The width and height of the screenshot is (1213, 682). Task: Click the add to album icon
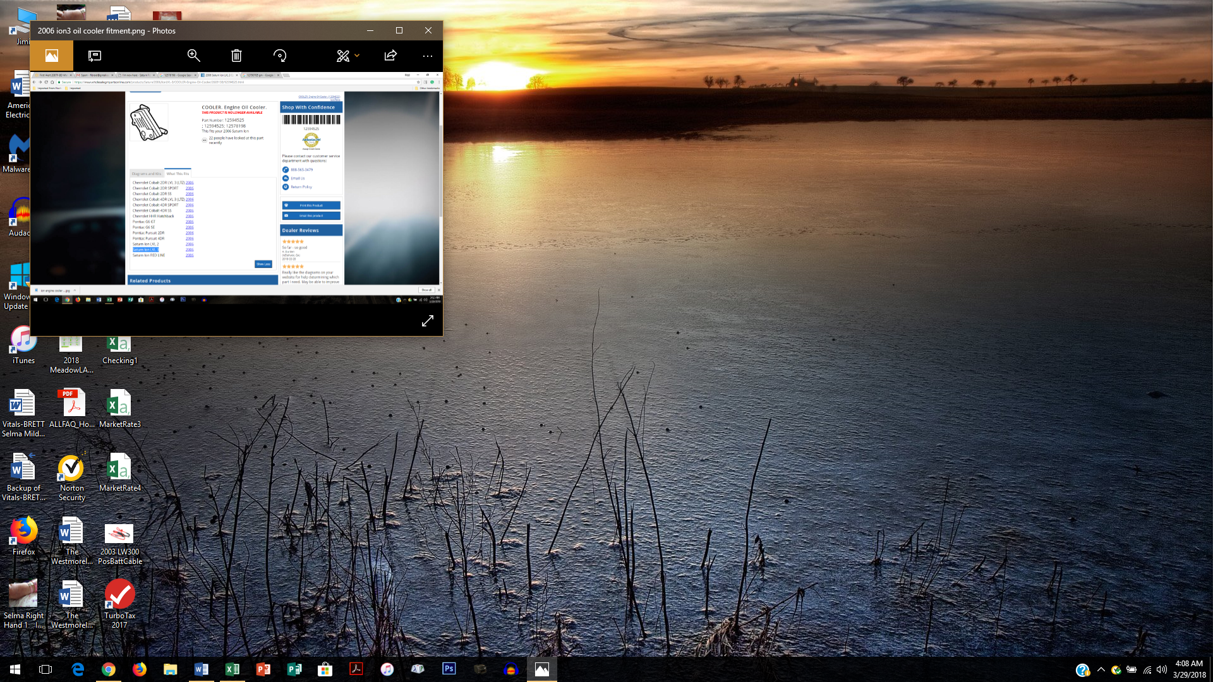pyautogui.click(x=95, y=56)
